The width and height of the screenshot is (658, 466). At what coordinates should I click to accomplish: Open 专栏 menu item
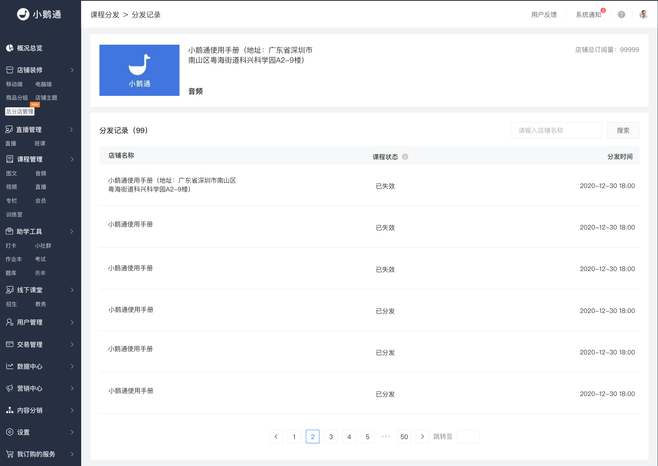[x=12, y=201]
